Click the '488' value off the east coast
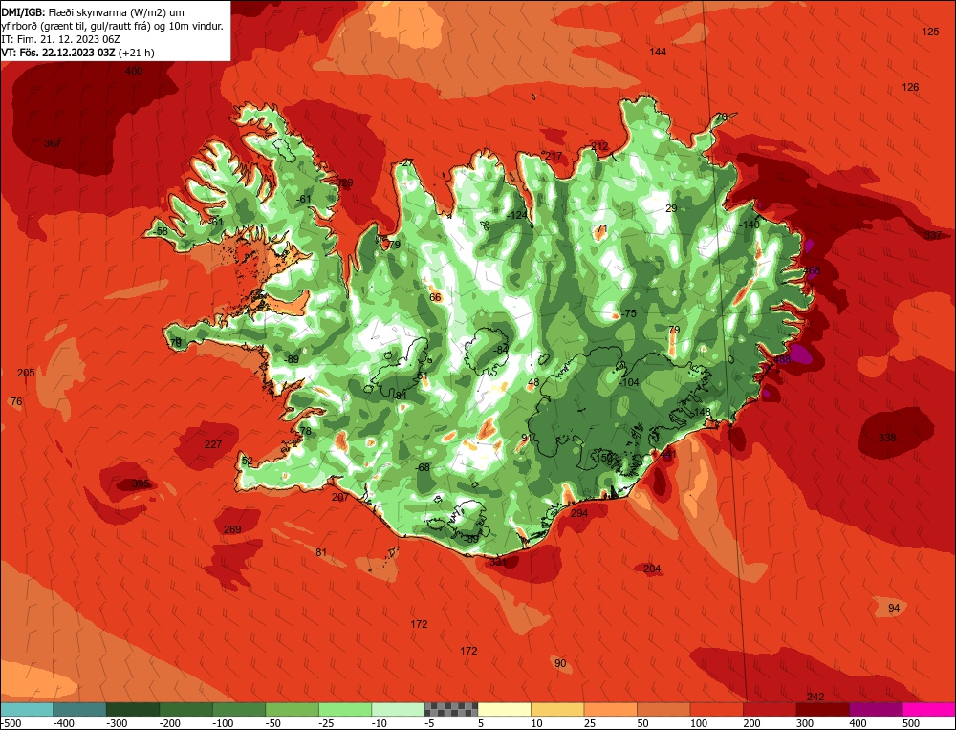 point(782,359)
